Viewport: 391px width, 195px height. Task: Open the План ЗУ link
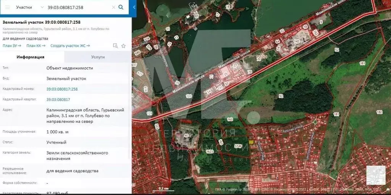click(x=12, y=46)
